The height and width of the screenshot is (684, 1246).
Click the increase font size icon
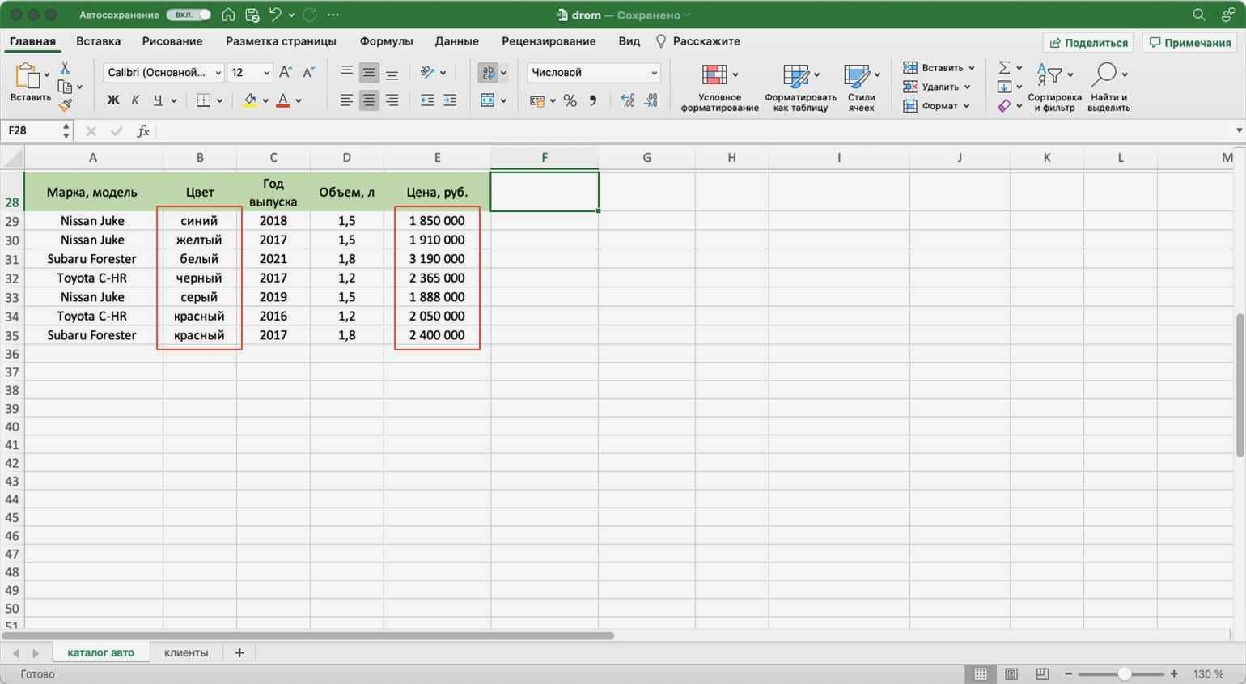[285, 73]
